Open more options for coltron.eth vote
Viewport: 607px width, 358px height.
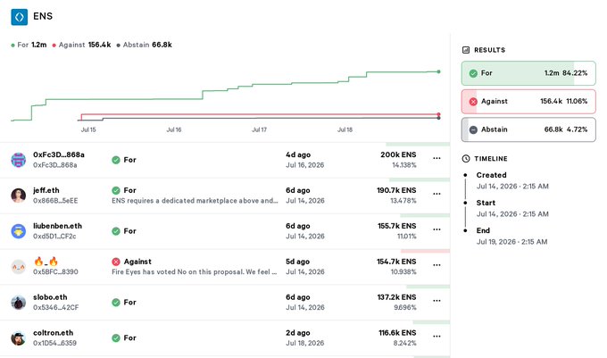437,337
